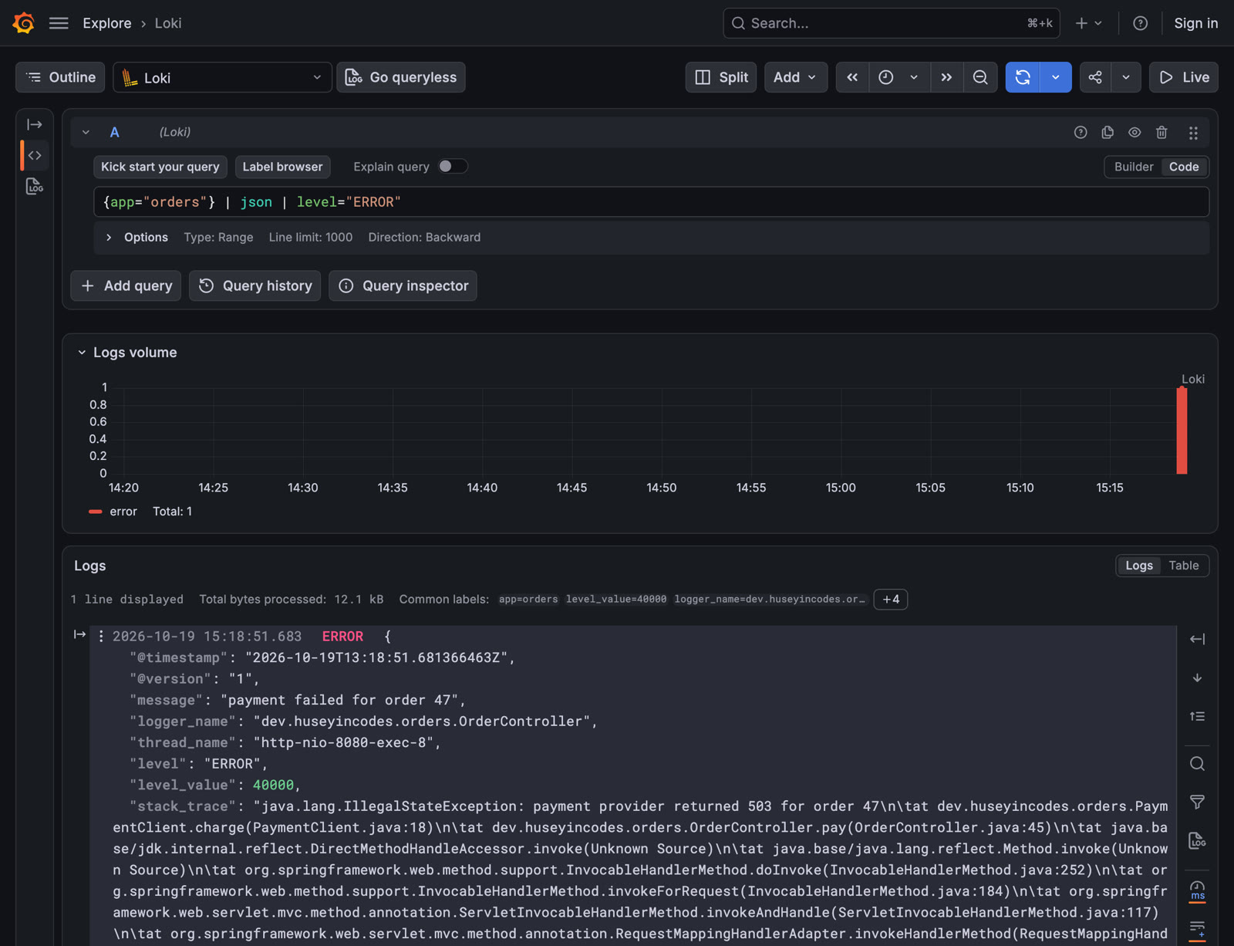Jump to bottom with down arrow icon
Screen dimensions: 1234x946
[1197, 677]
